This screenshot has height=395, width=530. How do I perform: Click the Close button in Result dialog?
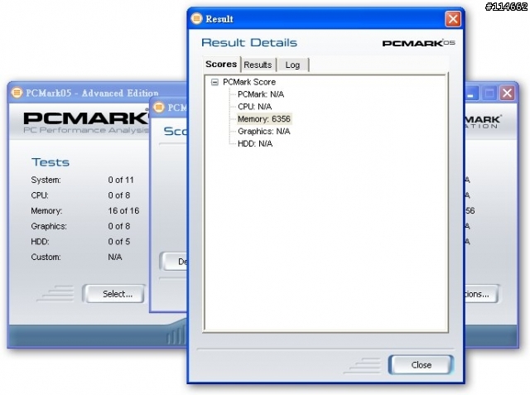click(421, 364)
